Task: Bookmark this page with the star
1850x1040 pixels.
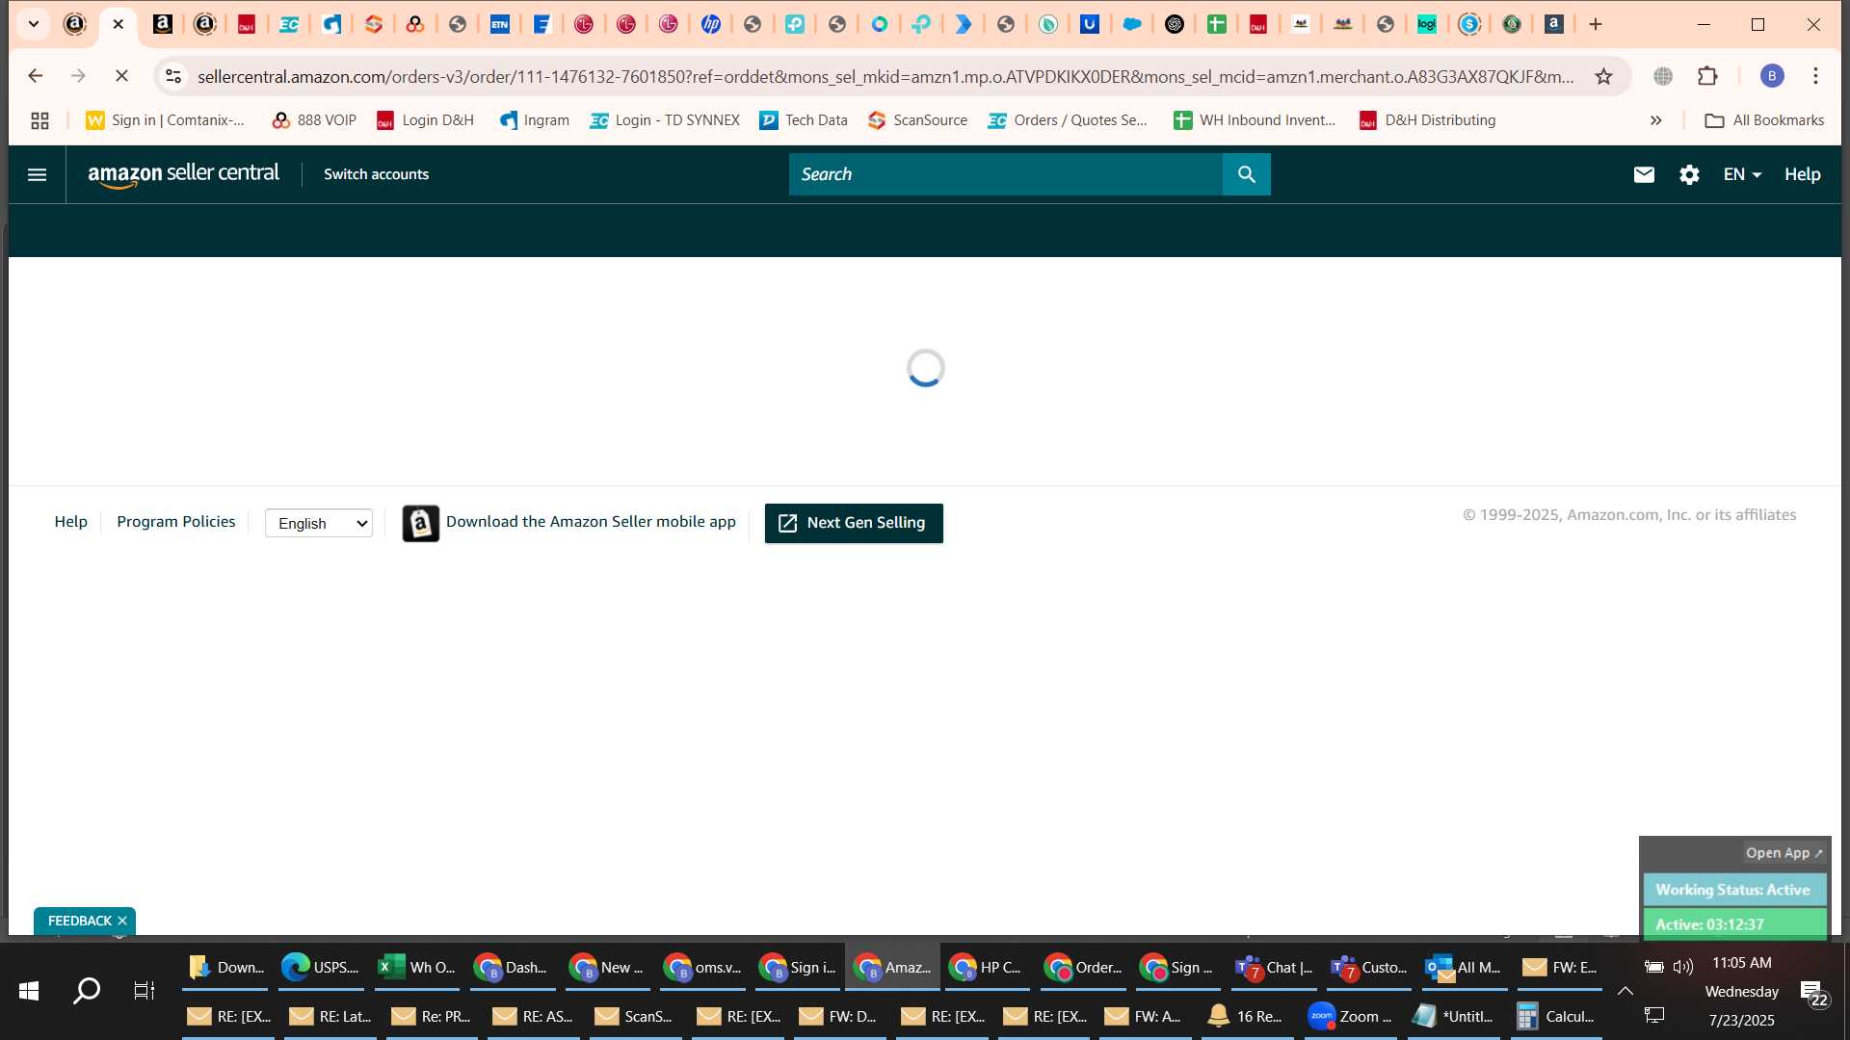Action: tap(1603, 76)
